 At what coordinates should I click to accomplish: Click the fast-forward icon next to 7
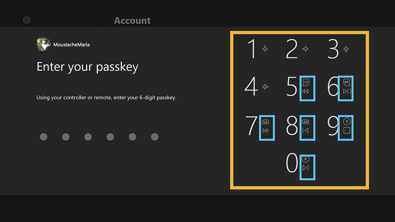coord(265,131)
